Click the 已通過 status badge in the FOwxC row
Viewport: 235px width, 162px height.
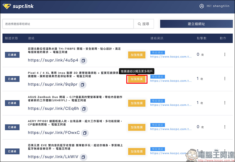coord(12,127)
